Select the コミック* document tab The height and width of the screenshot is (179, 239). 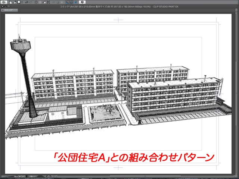pyautogui.click(x=9, y=10)
